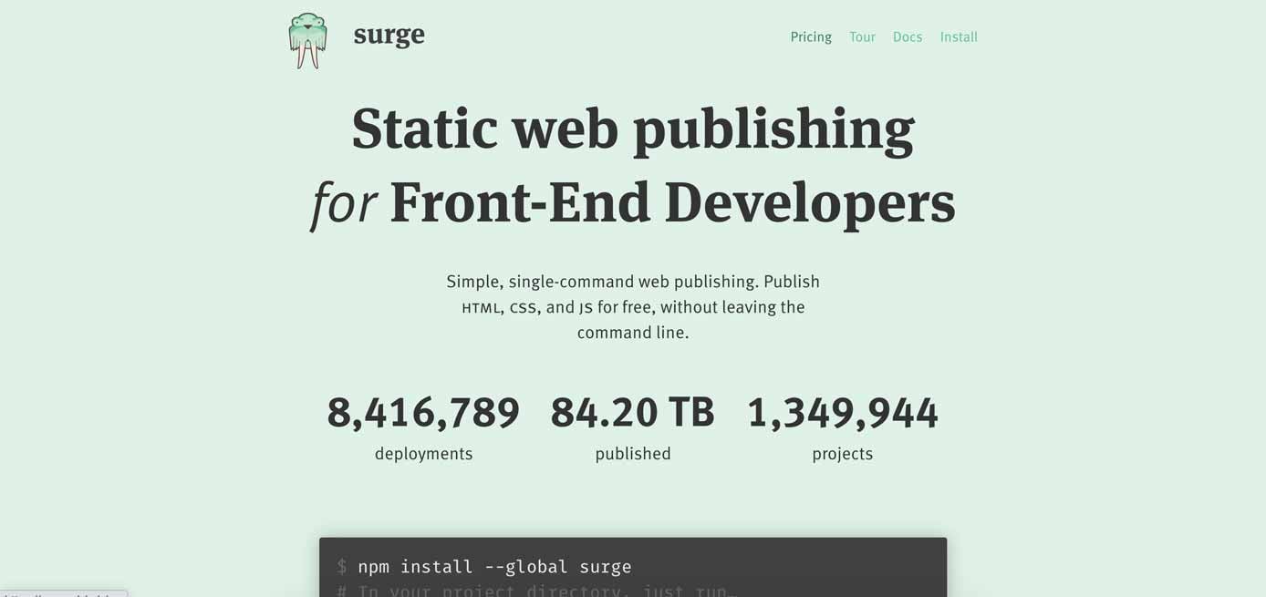Click the published label below 84.20 TB
Viewport: 1266px width, 597px height.
tap(632, 453)
